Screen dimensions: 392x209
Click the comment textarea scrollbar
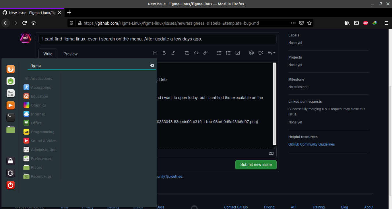(275, 104)
